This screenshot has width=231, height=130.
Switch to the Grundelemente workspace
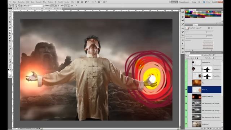184,2
